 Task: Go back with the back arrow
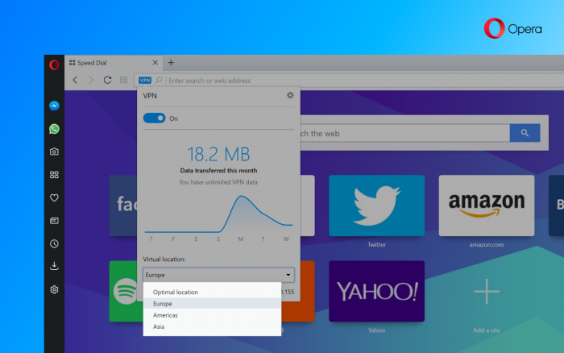click(x=75, y=80)
